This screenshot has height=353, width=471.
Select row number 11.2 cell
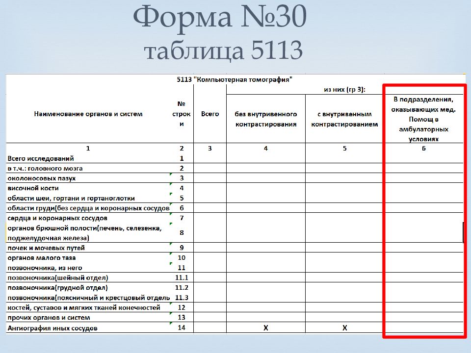pyautogui.click(x=182, y=288)
